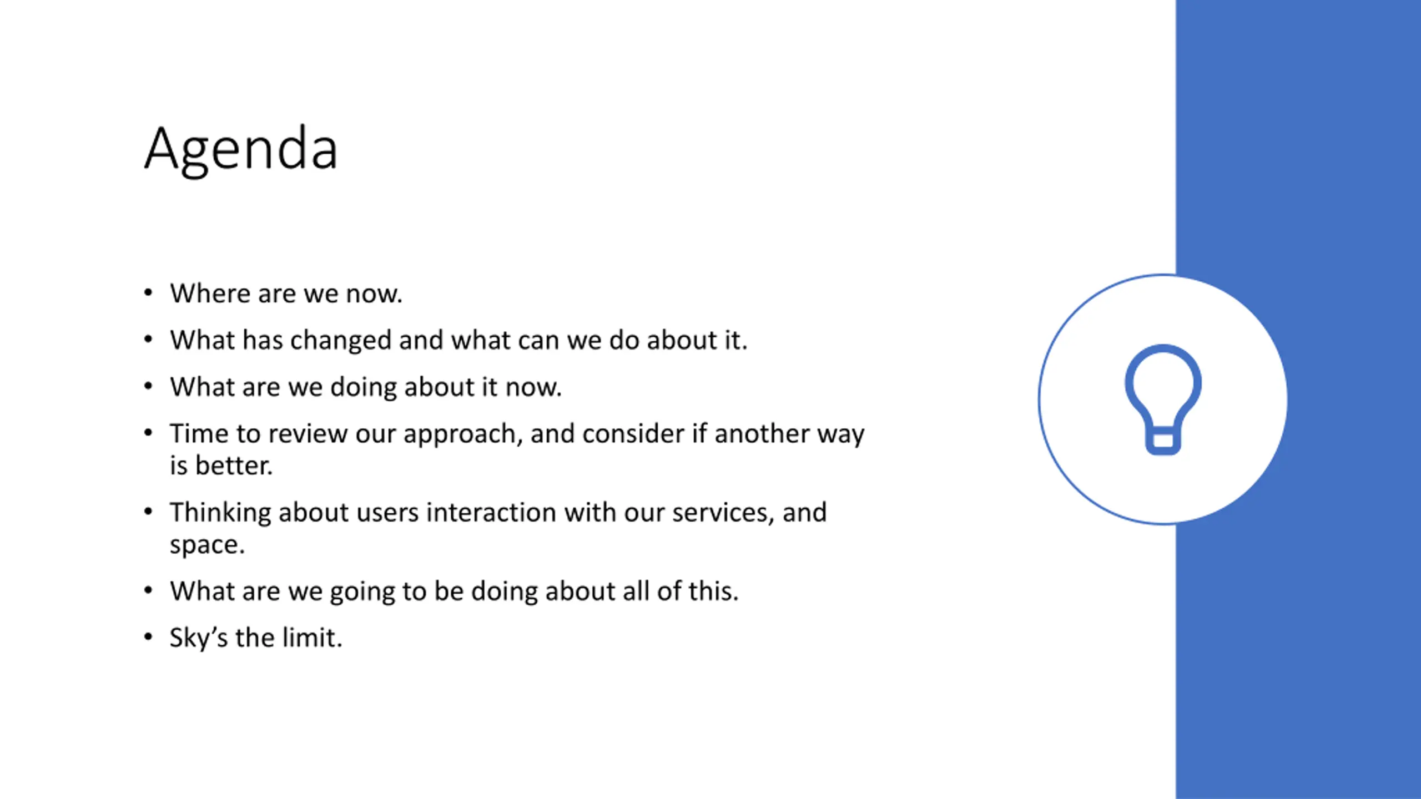The width and height of the screenshot is (1421, 799).
Task: Click the "Sky's the limit." bullet text
Action: pyautogui.click(x=256, y=638)
